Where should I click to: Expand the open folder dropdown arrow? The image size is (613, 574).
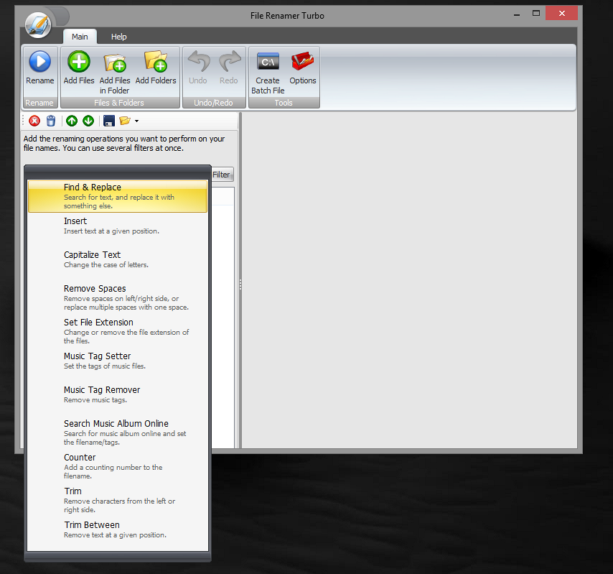point(136,121)
